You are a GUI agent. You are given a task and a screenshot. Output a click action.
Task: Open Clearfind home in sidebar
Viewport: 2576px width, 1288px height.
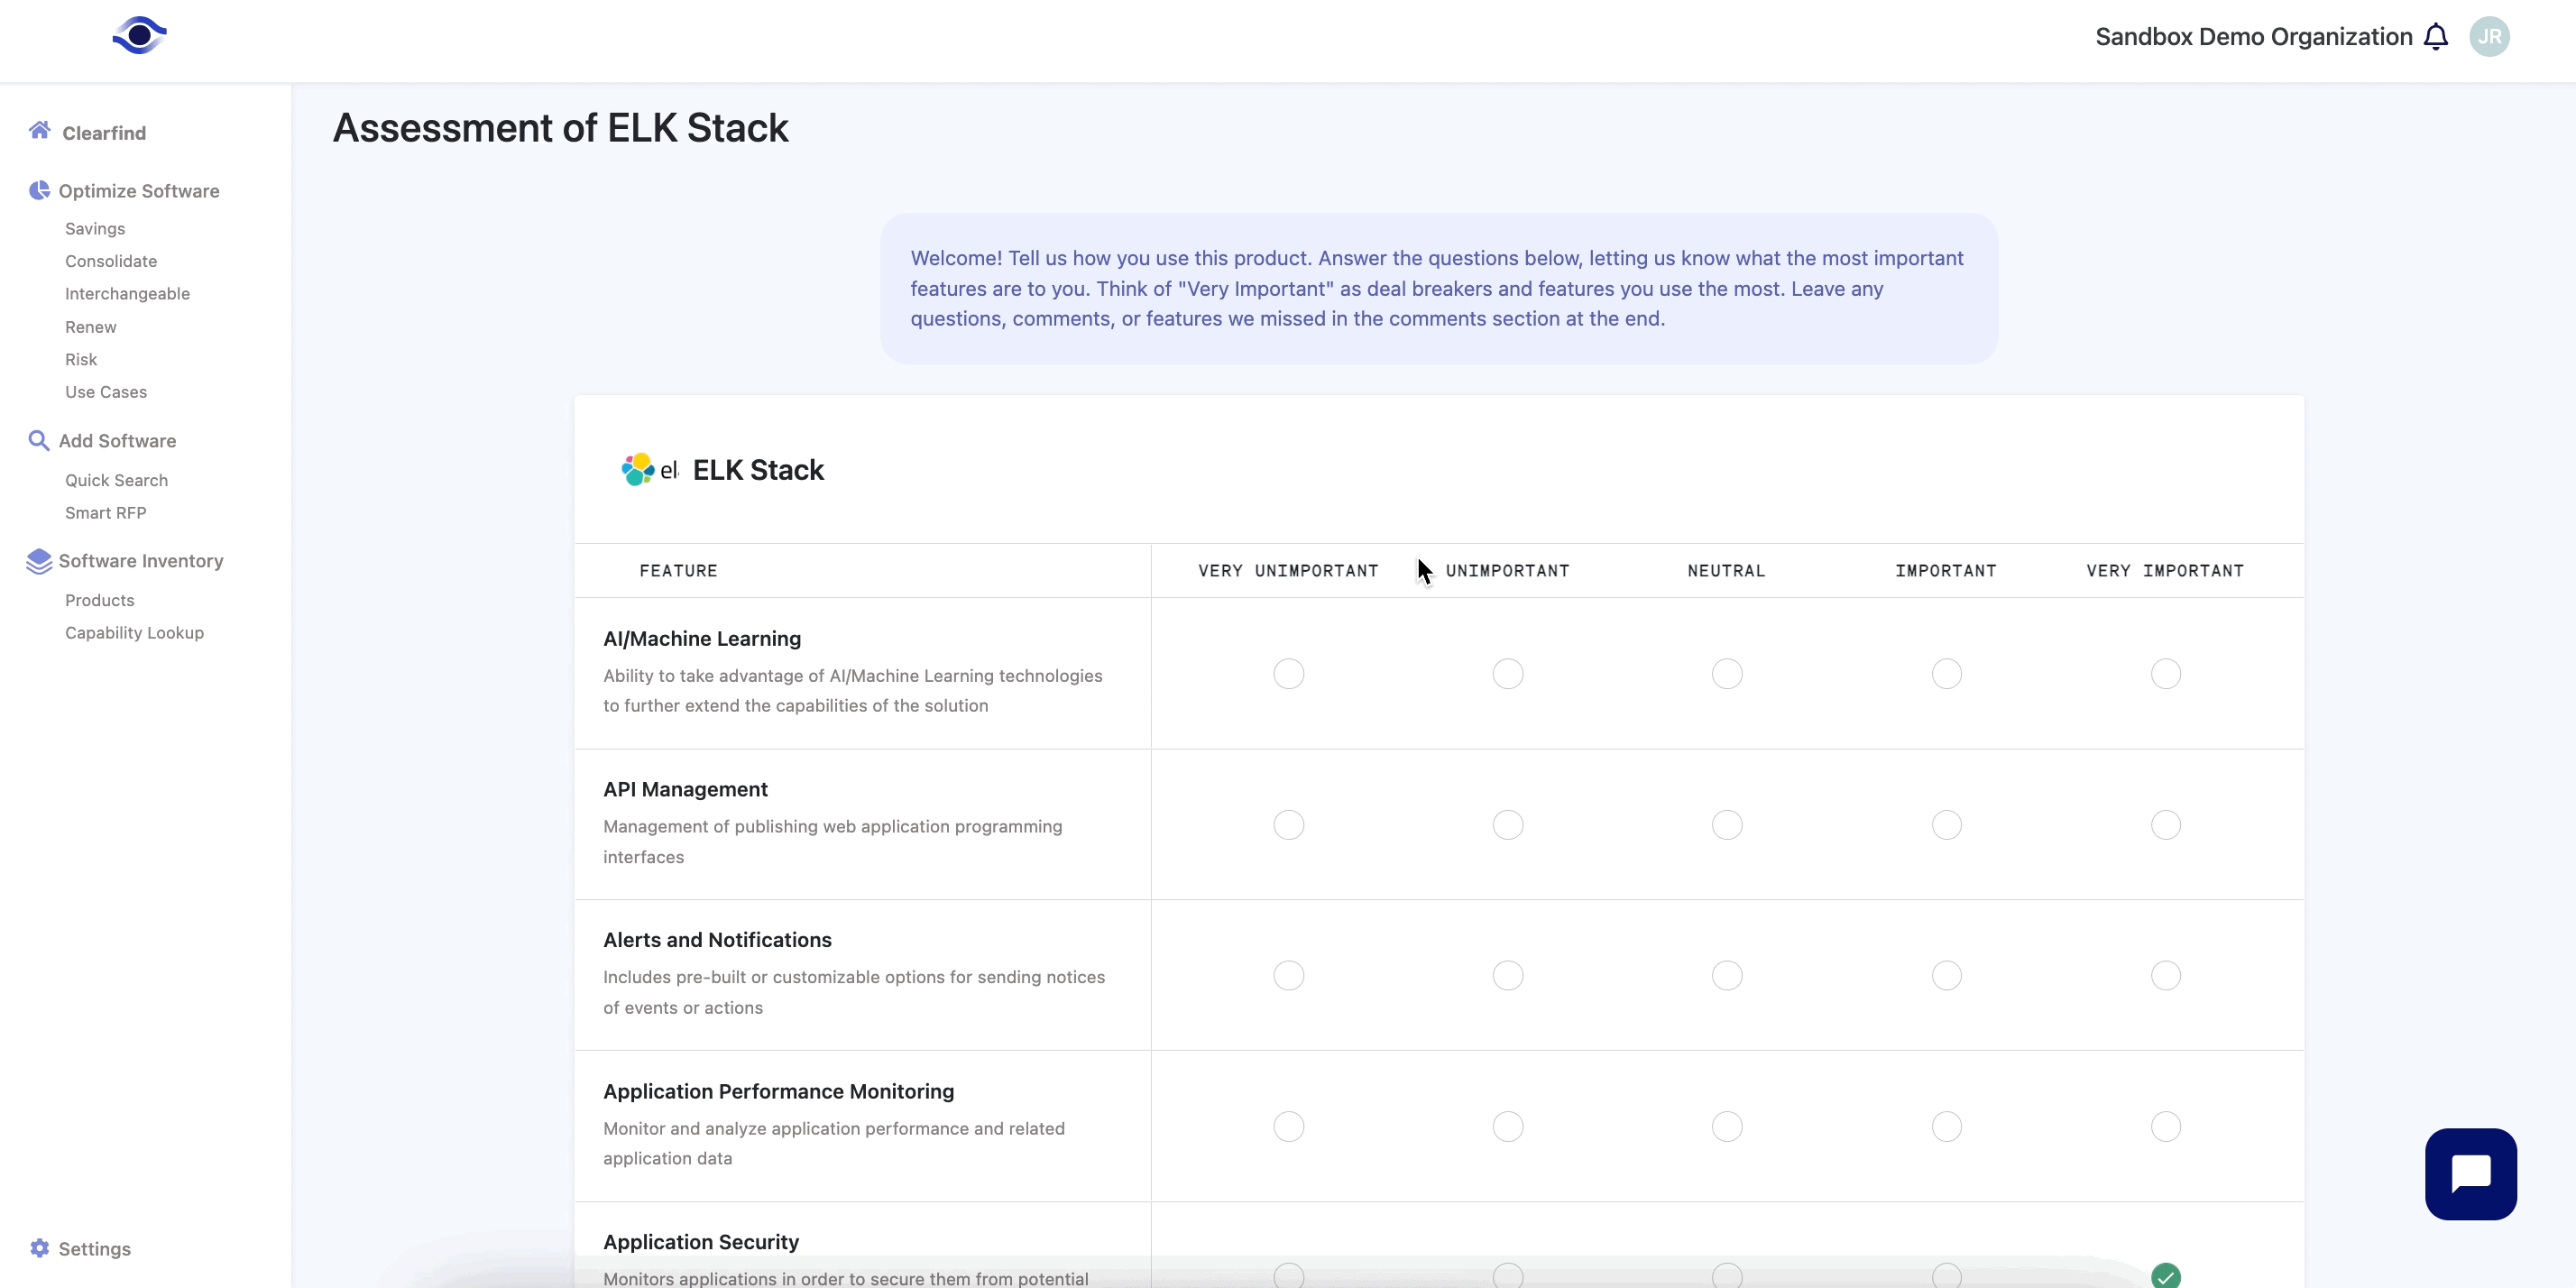[x=104, y=133]
